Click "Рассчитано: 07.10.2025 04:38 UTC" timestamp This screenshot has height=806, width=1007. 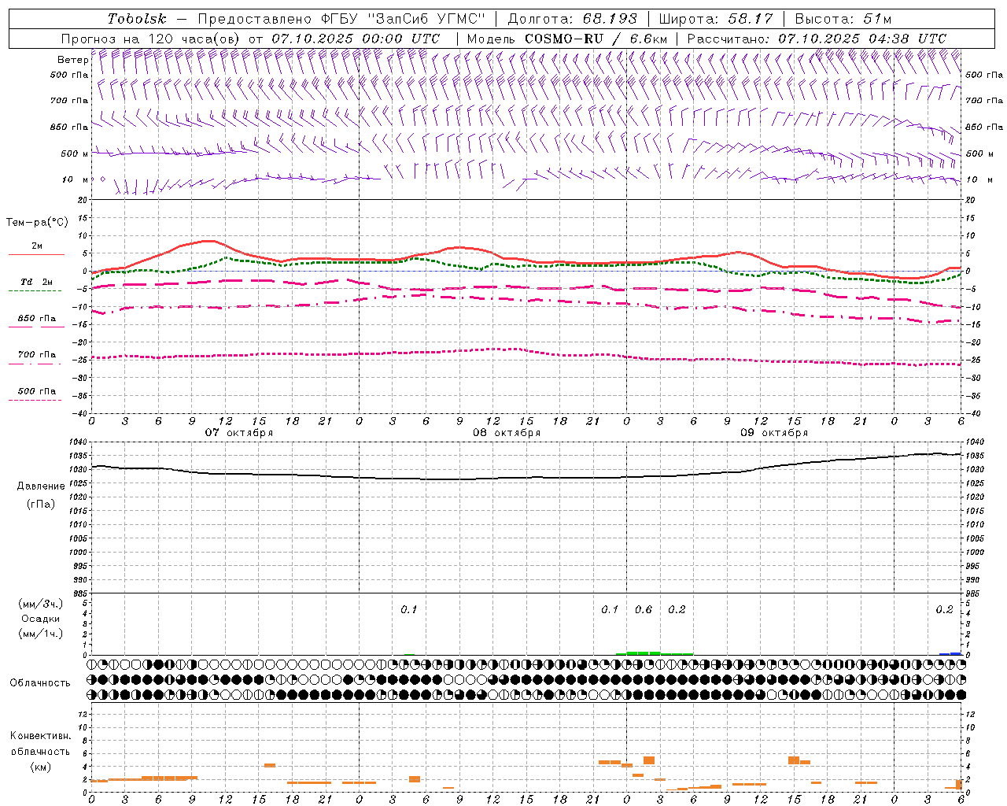pyautogui.click(x=817, y=39)
